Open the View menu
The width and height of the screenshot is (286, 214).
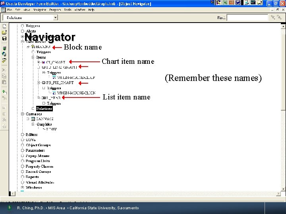pos(27,10)
